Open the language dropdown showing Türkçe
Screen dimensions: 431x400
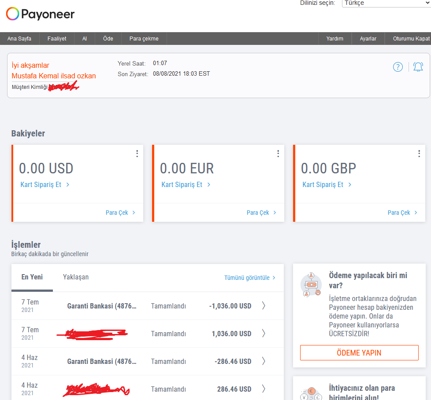click(x=386, y=3)
